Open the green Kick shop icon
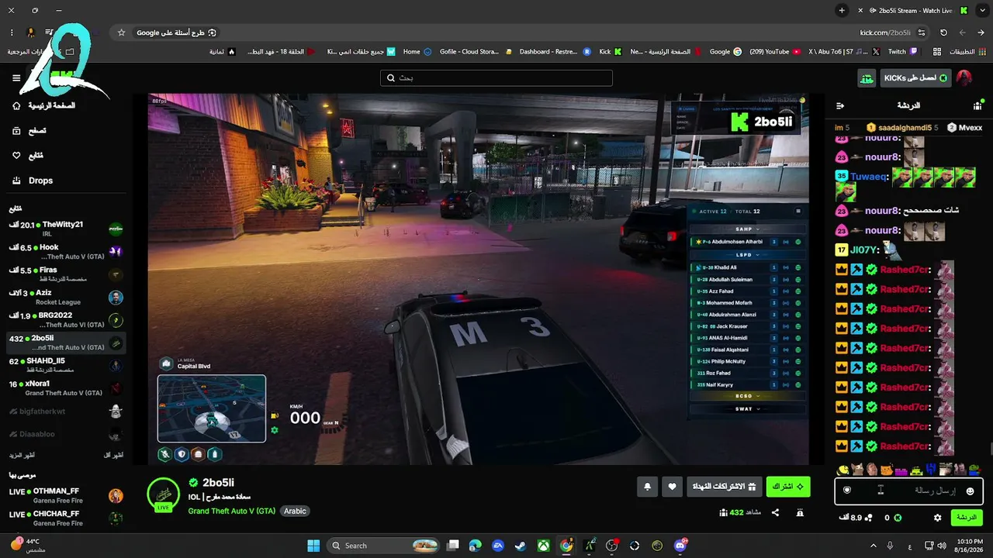Viewport: 993px width, 558px height. click(x=867, y=77)
